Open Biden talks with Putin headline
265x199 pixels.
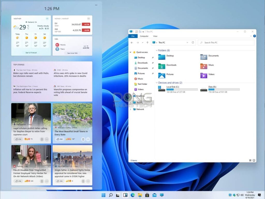(31, 74)
